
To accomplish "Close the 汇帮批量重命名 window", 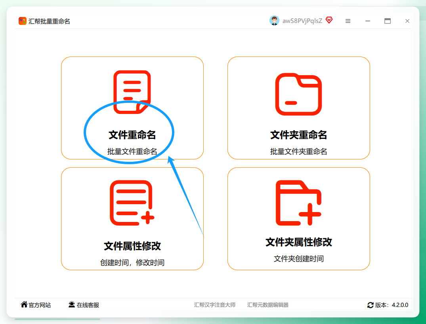I will click(x=407, y=21).
